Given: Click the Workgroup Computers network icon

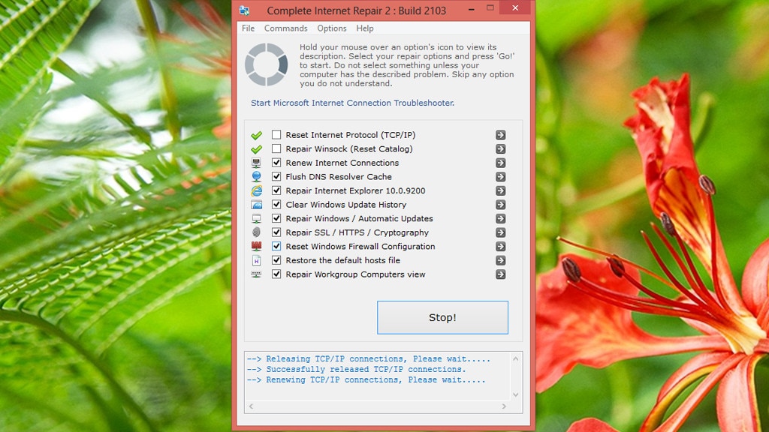Looking at the screenshot, I should pyautogui.click(x=256, y=274).
